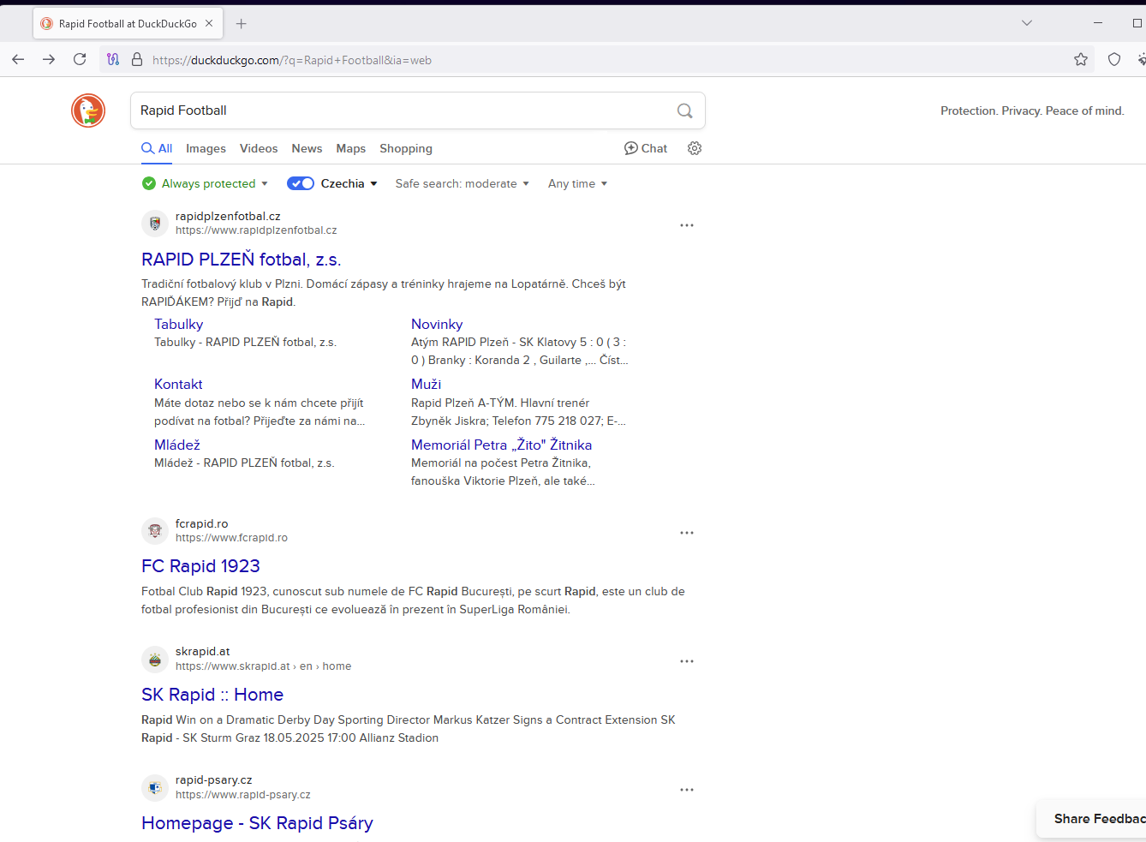Click the fcrapid.ro favicon

pos(155,531)
